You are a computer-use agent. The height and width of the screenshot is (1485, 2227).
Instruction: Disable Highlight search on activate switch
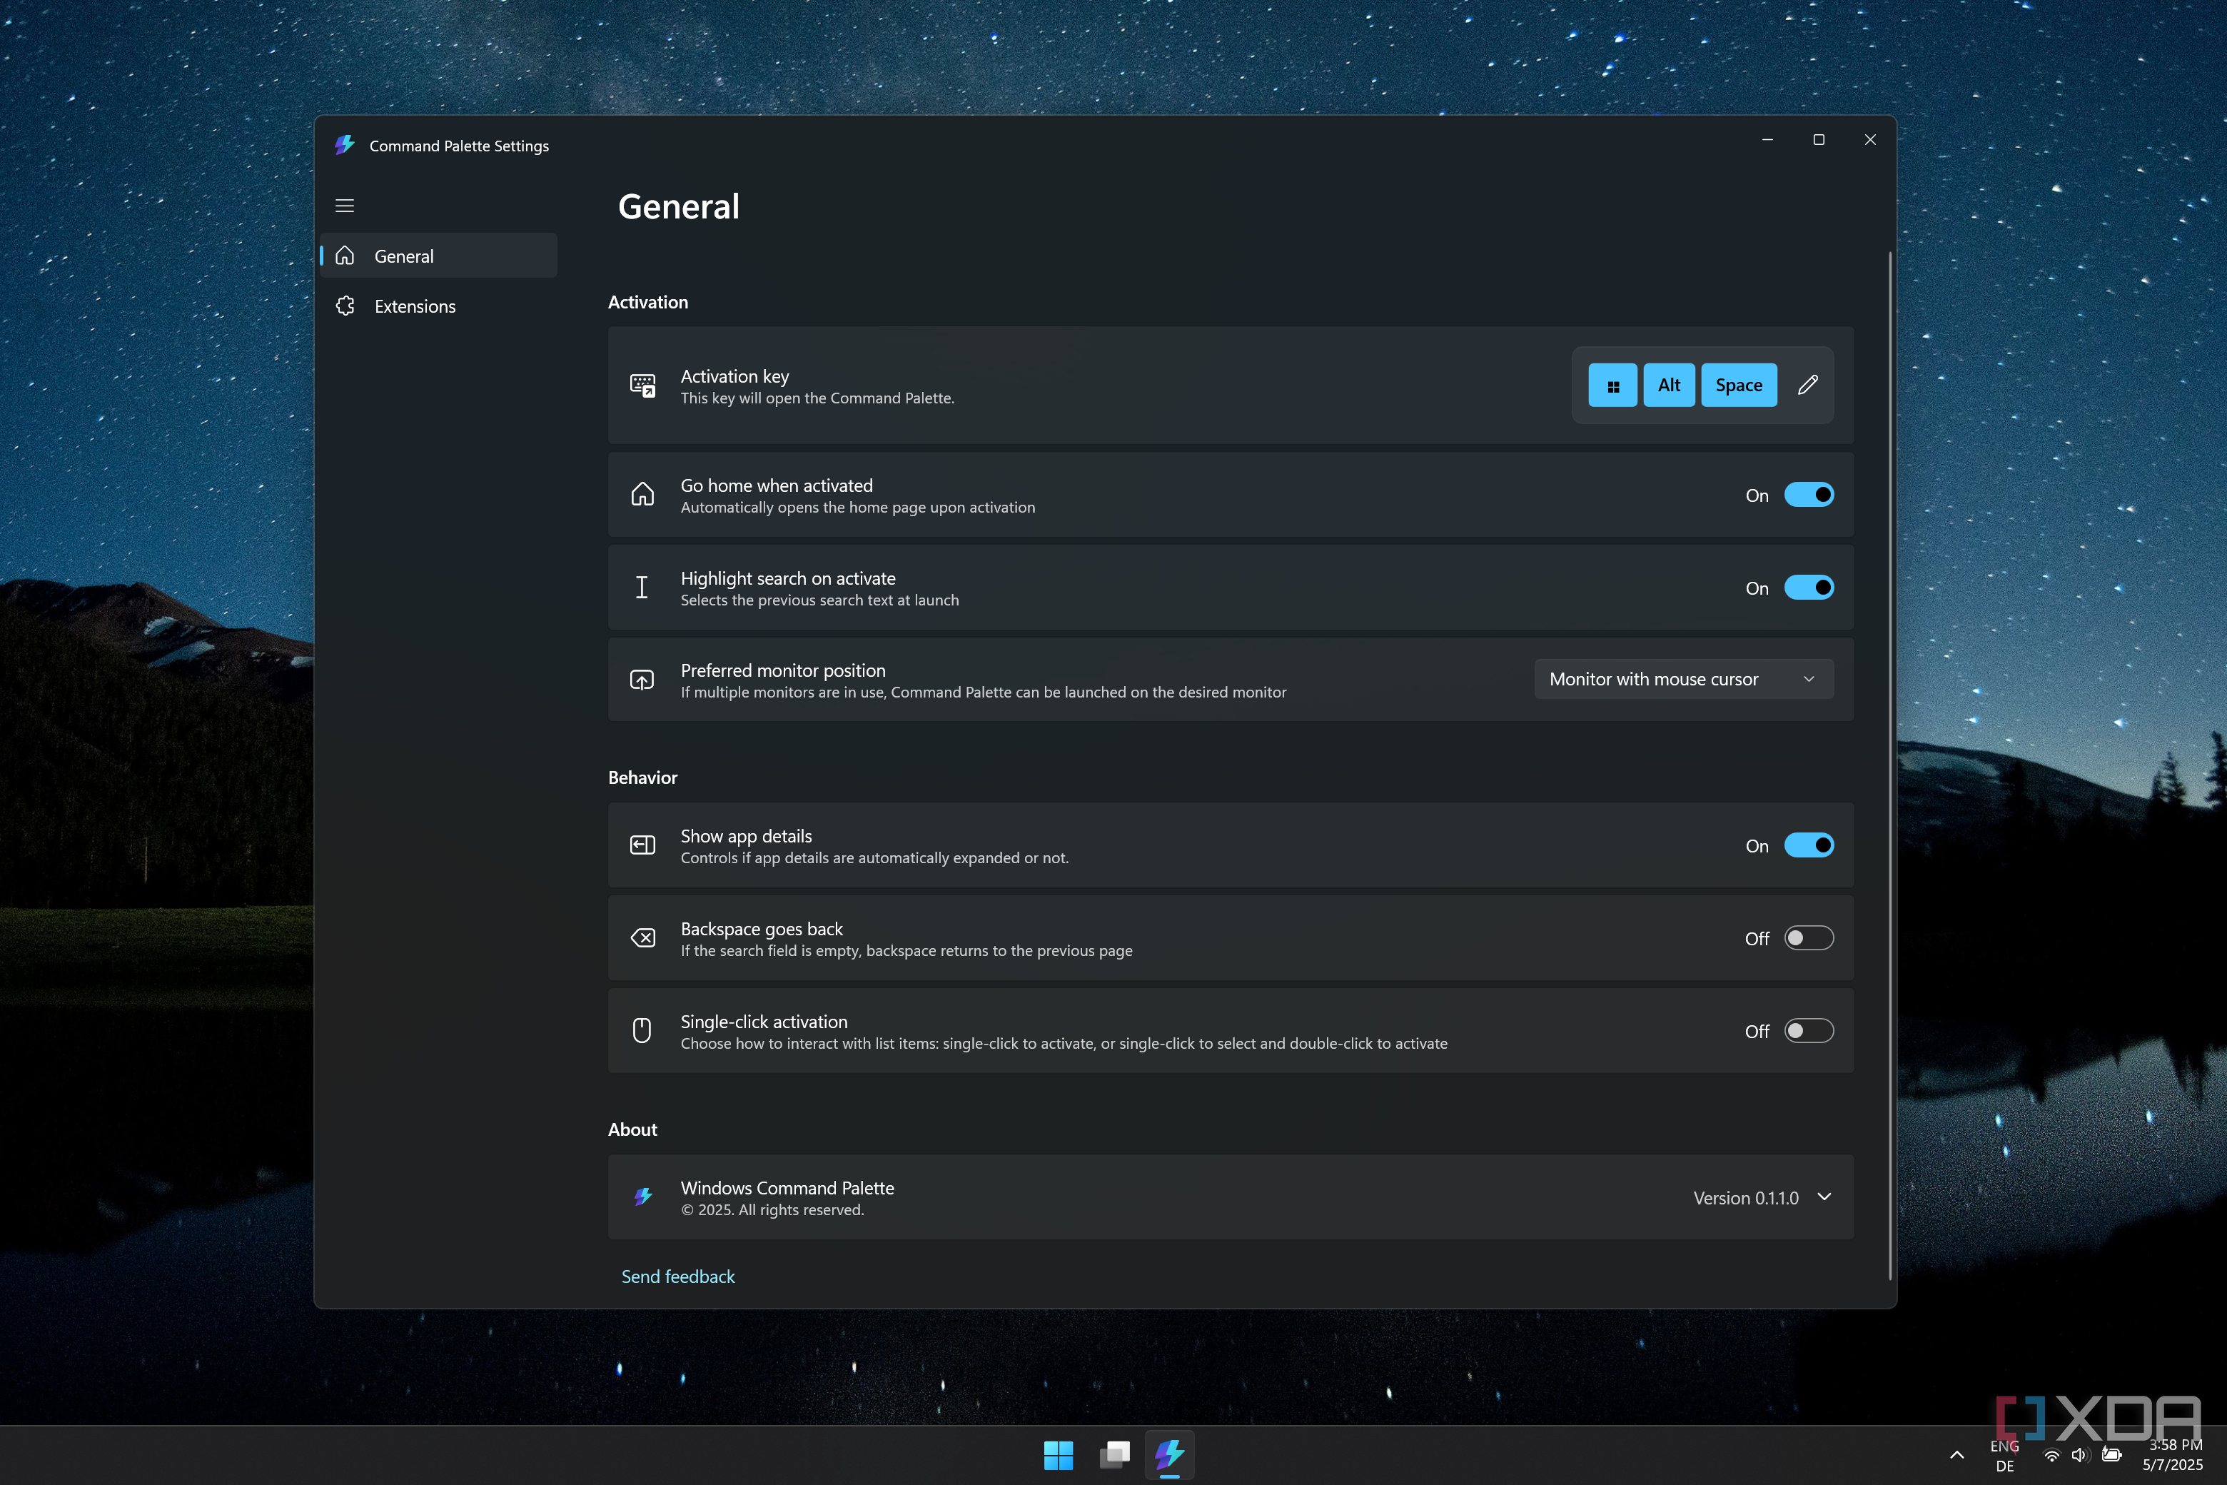[1809, 587]
